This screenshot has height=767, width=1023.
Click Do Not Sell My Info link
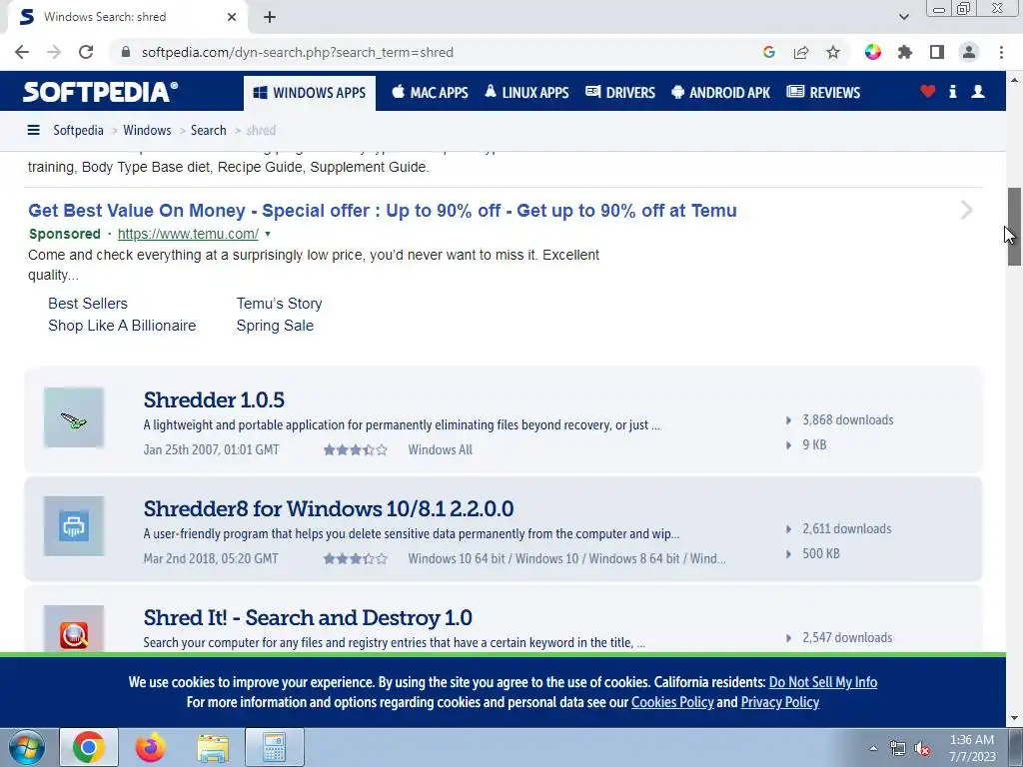(823, 682)
